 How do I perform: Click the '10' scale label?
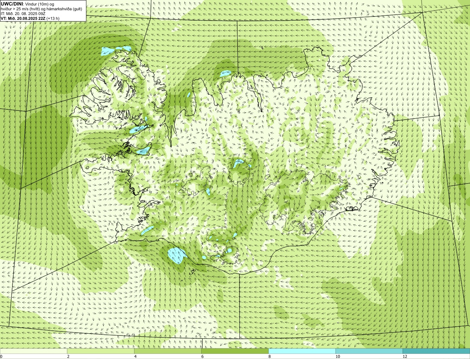pyautogui.click(x=337, y=356)
